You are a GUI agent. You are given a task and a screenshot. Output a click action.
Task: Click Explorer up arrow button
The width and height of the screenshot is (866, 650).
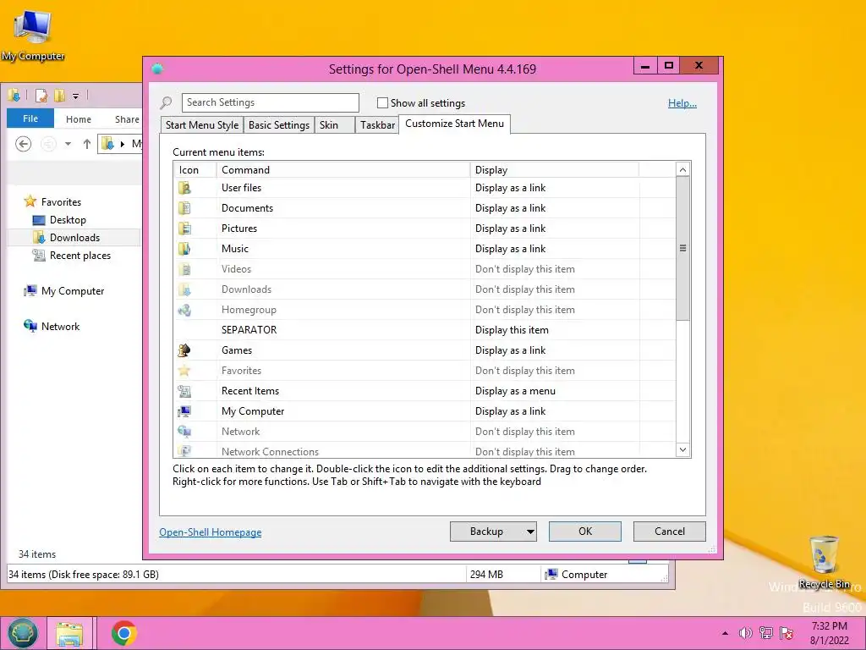coord(87,144)
